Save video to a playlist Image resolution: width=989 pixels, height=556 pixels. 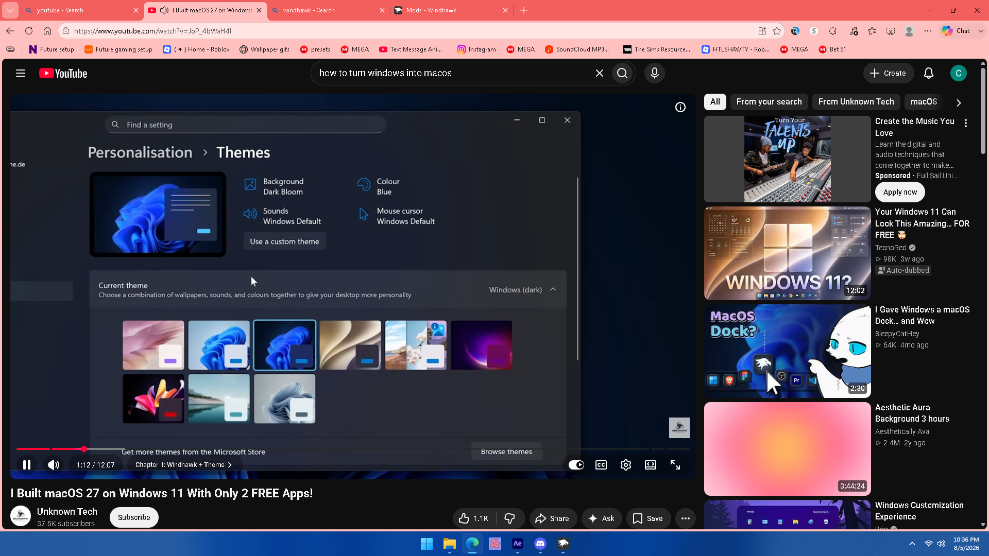click(x=648, y=518)
